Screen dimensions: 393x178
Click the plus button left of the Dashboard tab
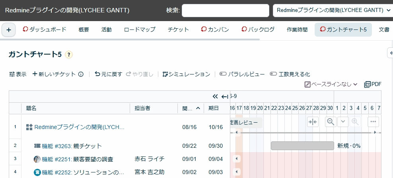pyautogui.click(x=9, y=30)
